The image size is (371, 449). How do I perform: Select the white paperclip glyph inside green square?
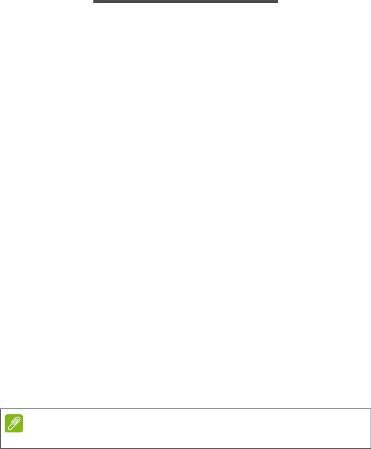click(14, 423)
